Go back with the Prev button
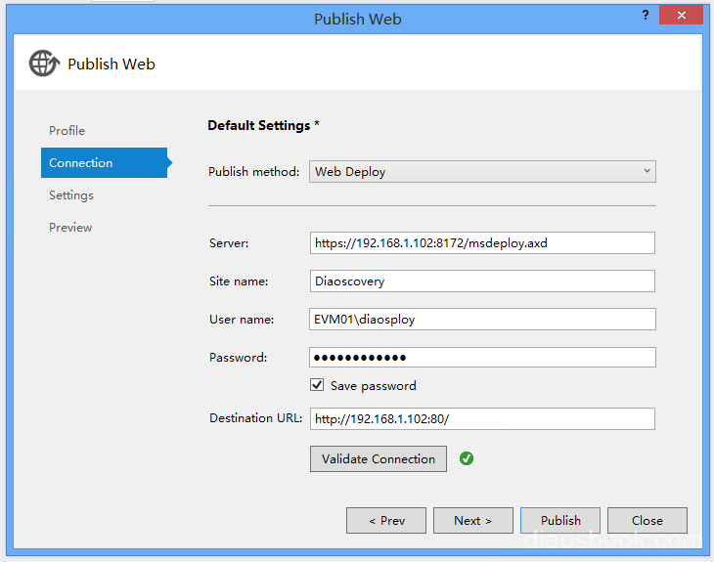Image resolution: width=714 pixels, height=562 pixels. click(386, 521)
